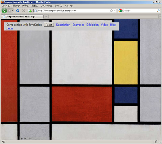
Task: Open the ブックマーク(B) menu
Action: tap(47, 6)
